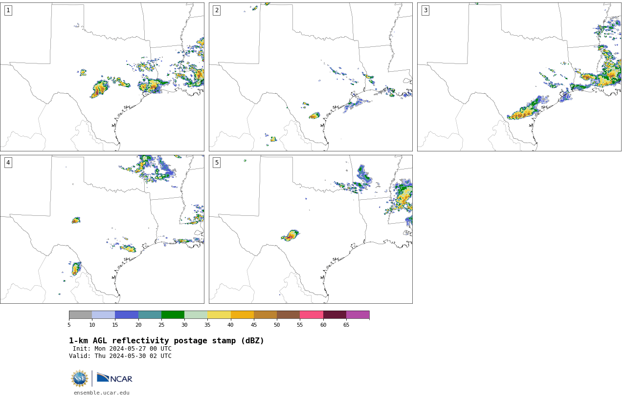Viewport: 626px width, 398px height.
Task: Click the tan-brown 45-50 dBZ swatch
Action: click(265, 314)
